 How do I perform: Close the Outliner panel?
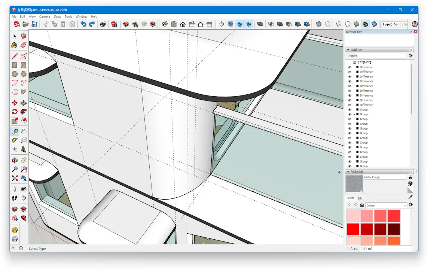[411, 50]
